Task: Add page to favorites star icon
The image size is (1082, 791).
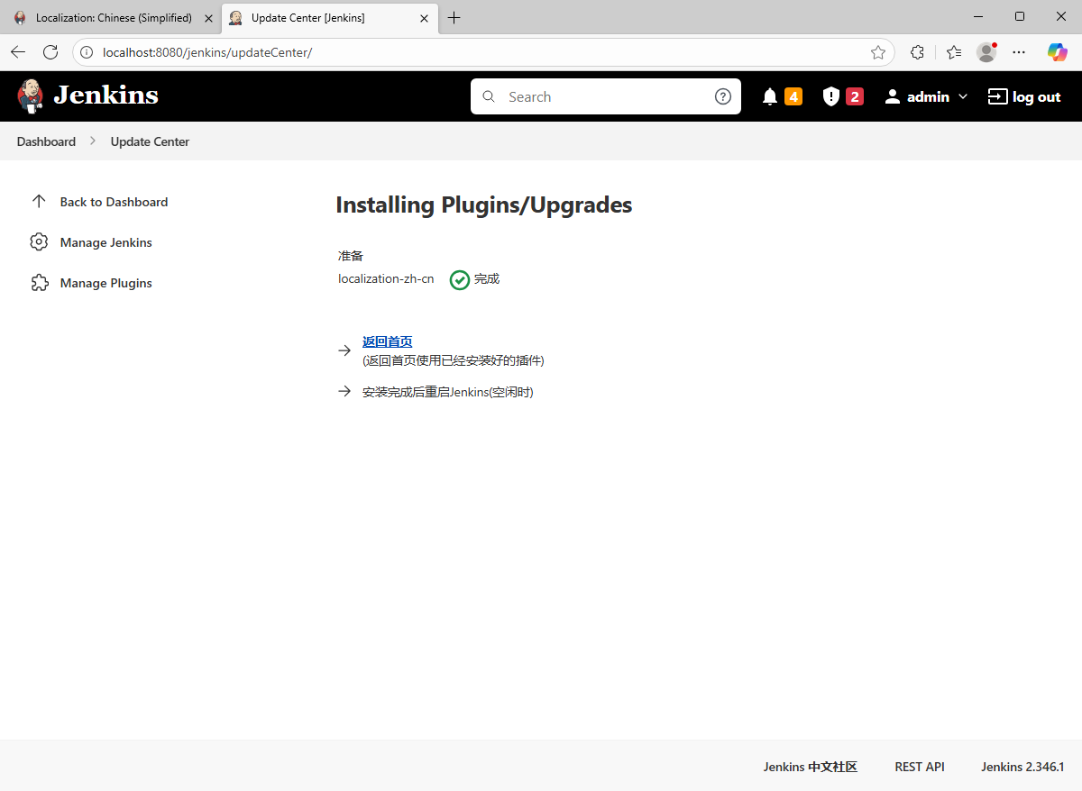Action: coord(878,52)
